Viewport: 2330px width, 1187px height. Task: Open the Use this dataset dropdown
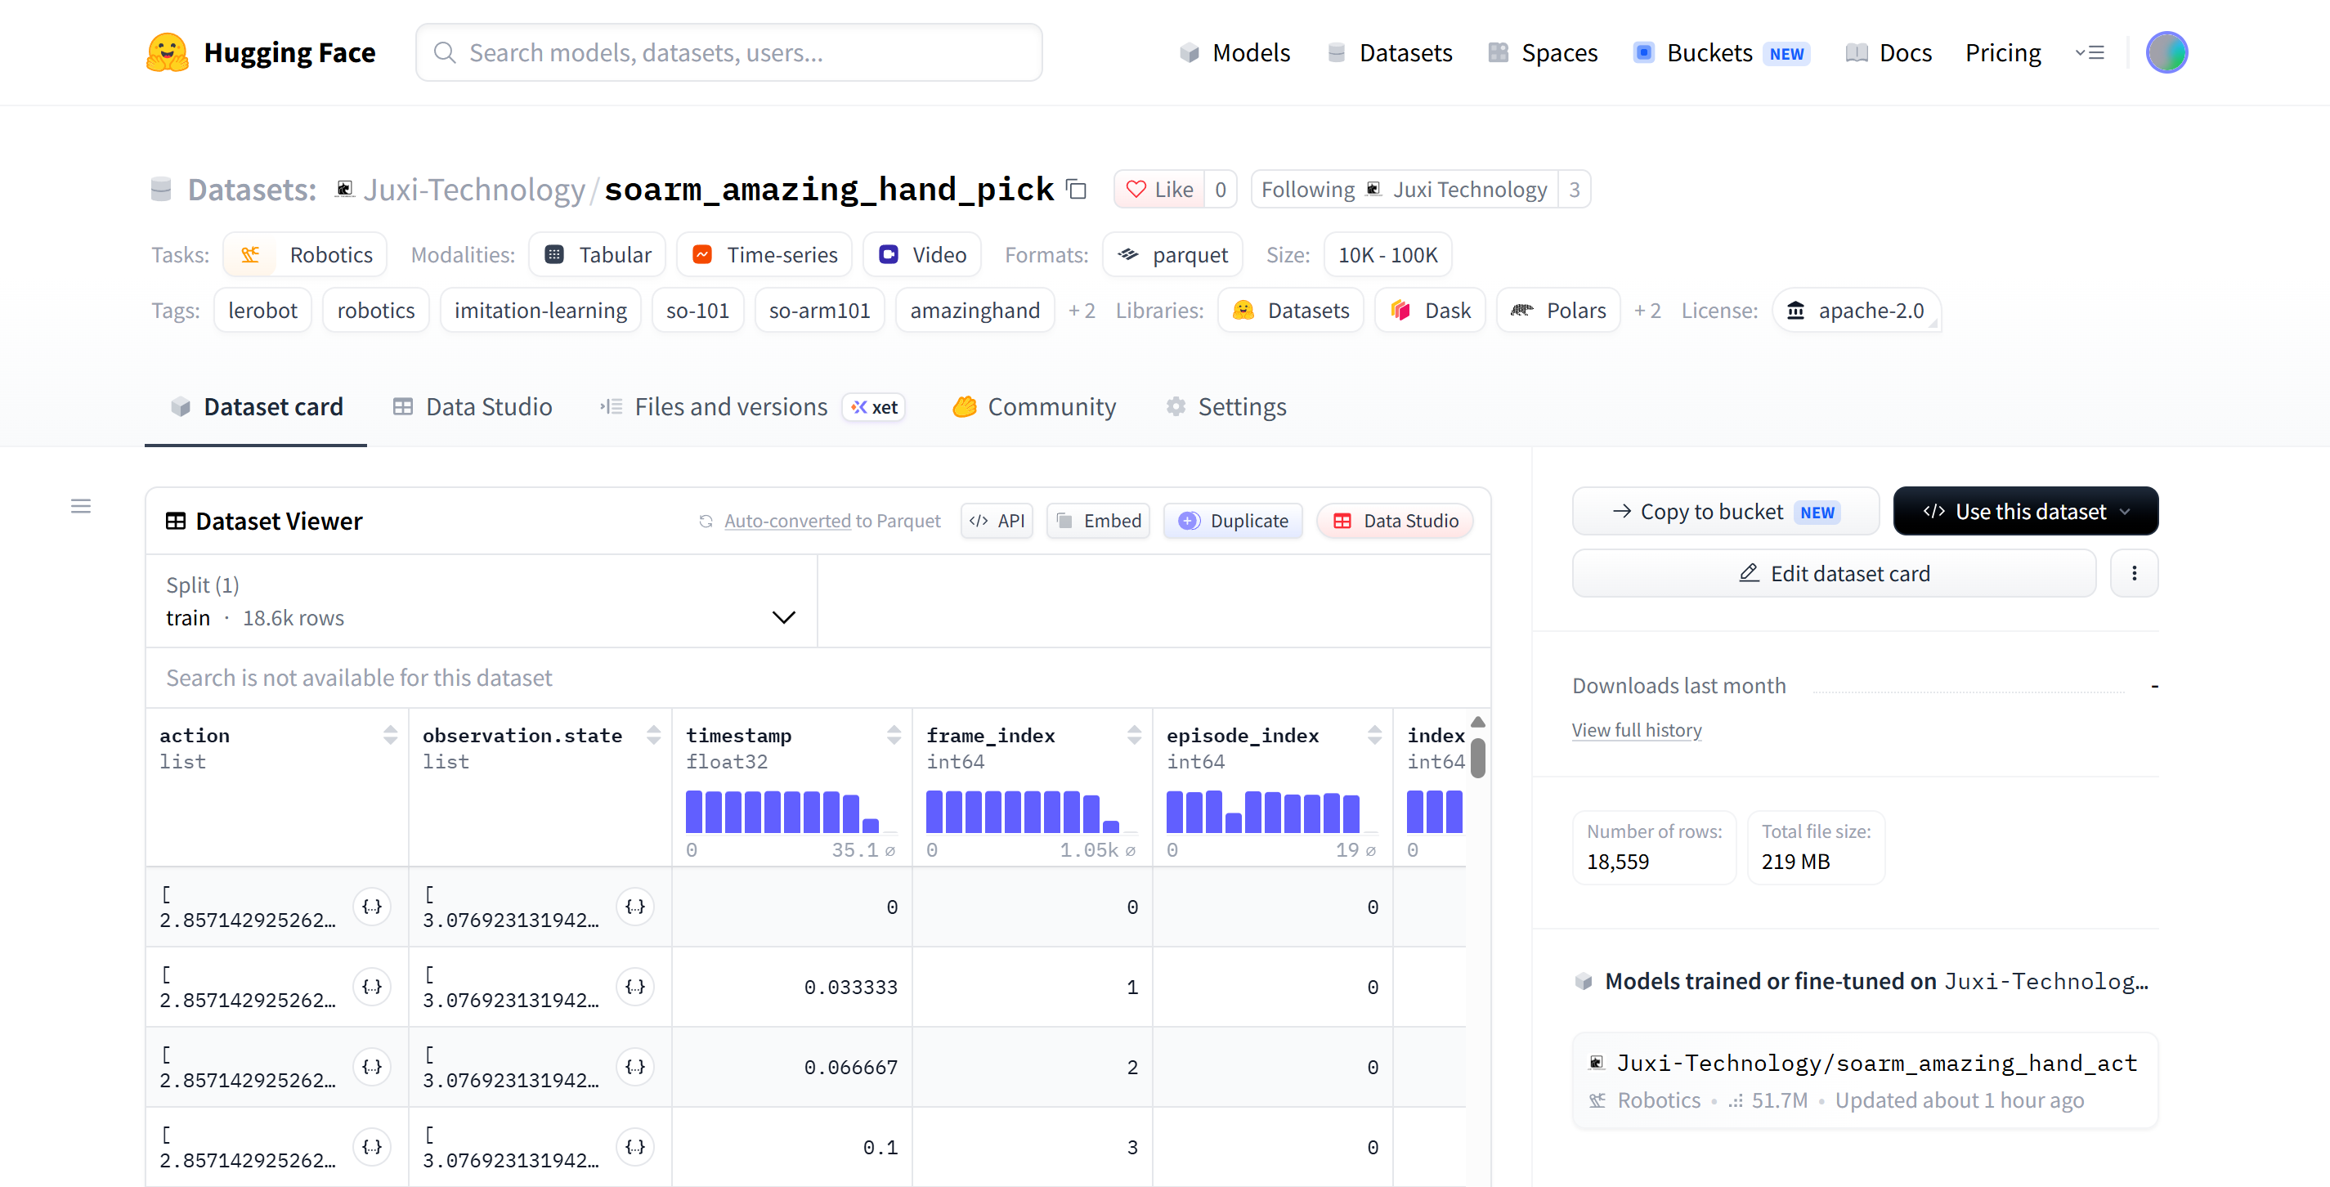pos(2025,511)
